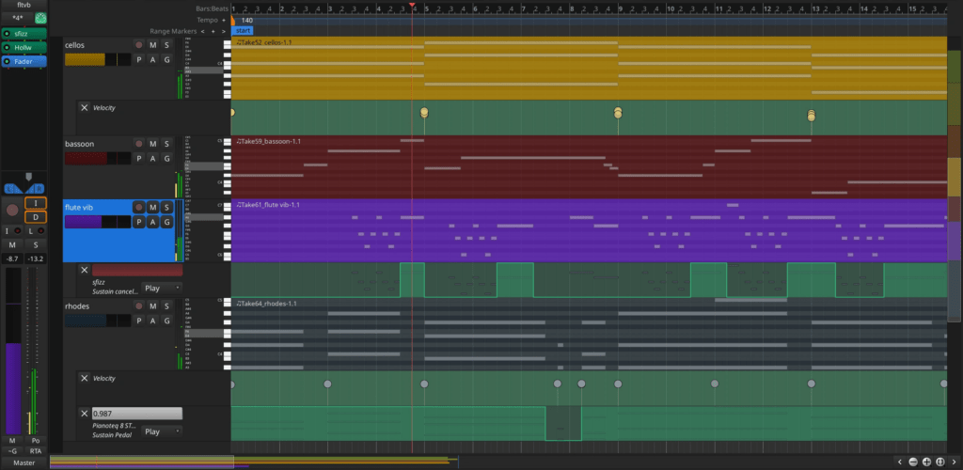
Task: Click the -8.7 gain value field
Action: 11,258
